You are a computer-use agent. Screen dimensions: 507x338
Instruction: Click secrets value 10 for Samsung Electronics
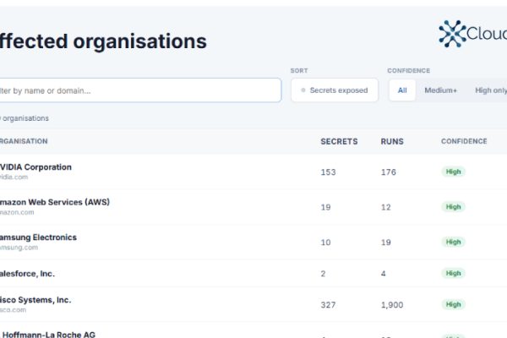[x=325, y=243]
